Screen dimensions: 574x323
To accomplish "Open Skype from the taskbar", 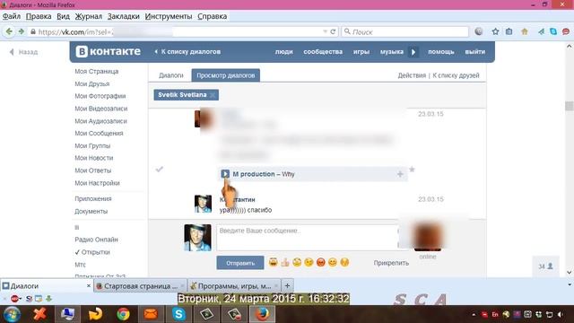I will click(179, 314).
